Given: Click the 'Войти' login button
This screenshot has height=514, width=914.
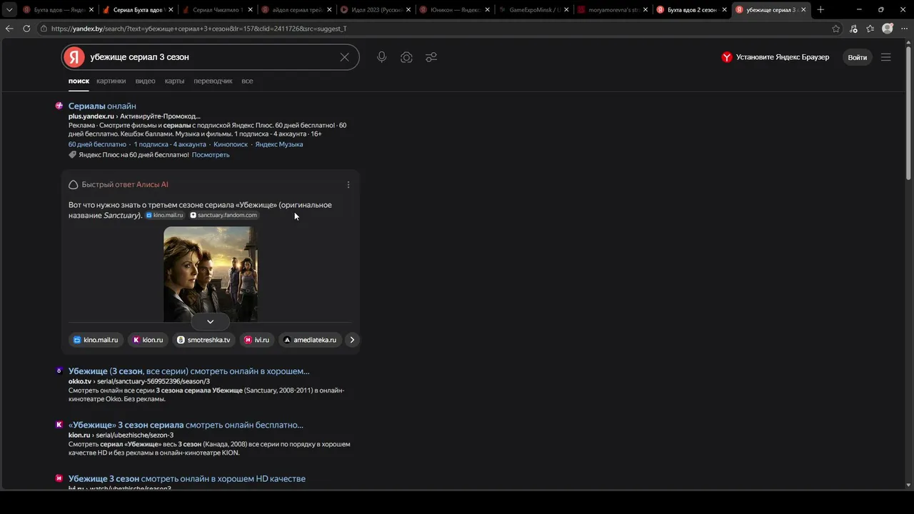Looking at the screenshot, I should (x=858, y=57).
